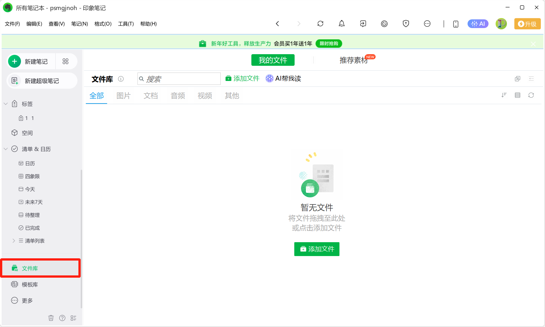
Task: Click the panel collapse icon at top right
Action: click(531, 79)
